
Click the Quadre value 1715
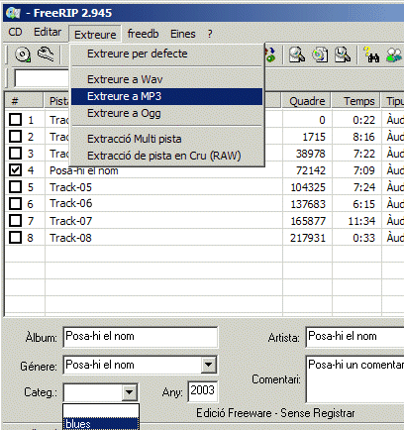click(314, 137)
